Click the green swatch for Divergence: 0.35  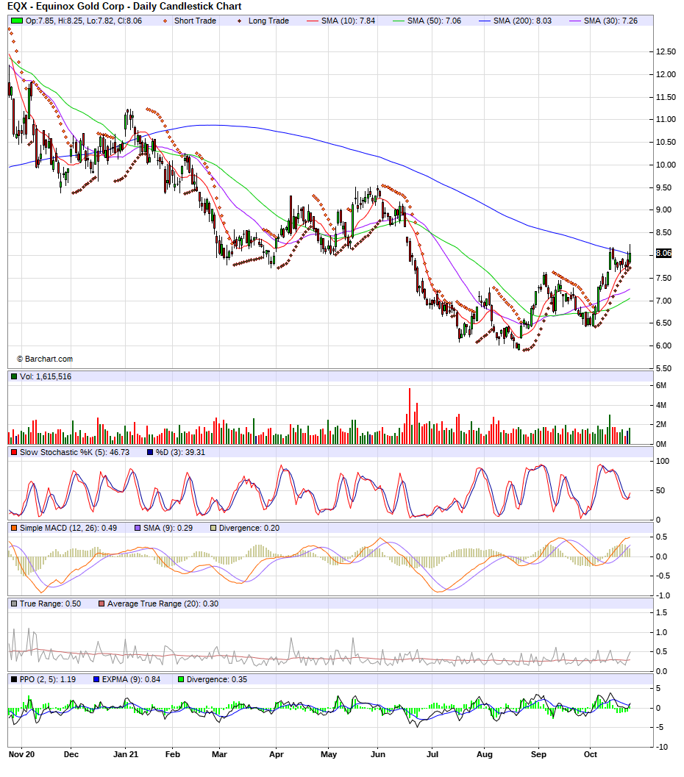tap(181, 679)
